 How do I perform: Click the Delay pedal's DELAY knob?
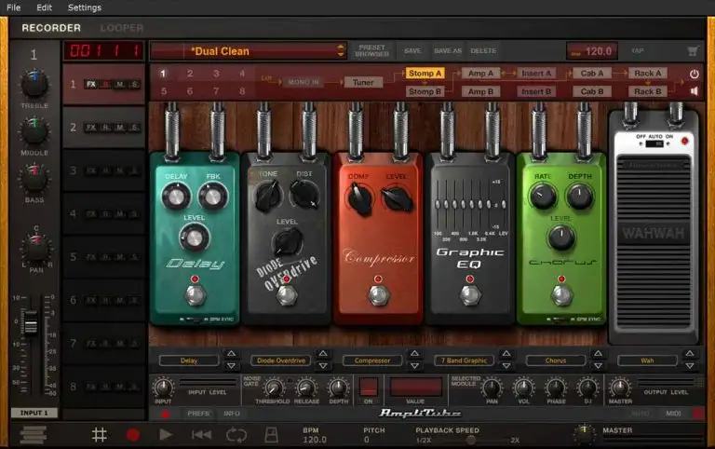coord(176,197)
